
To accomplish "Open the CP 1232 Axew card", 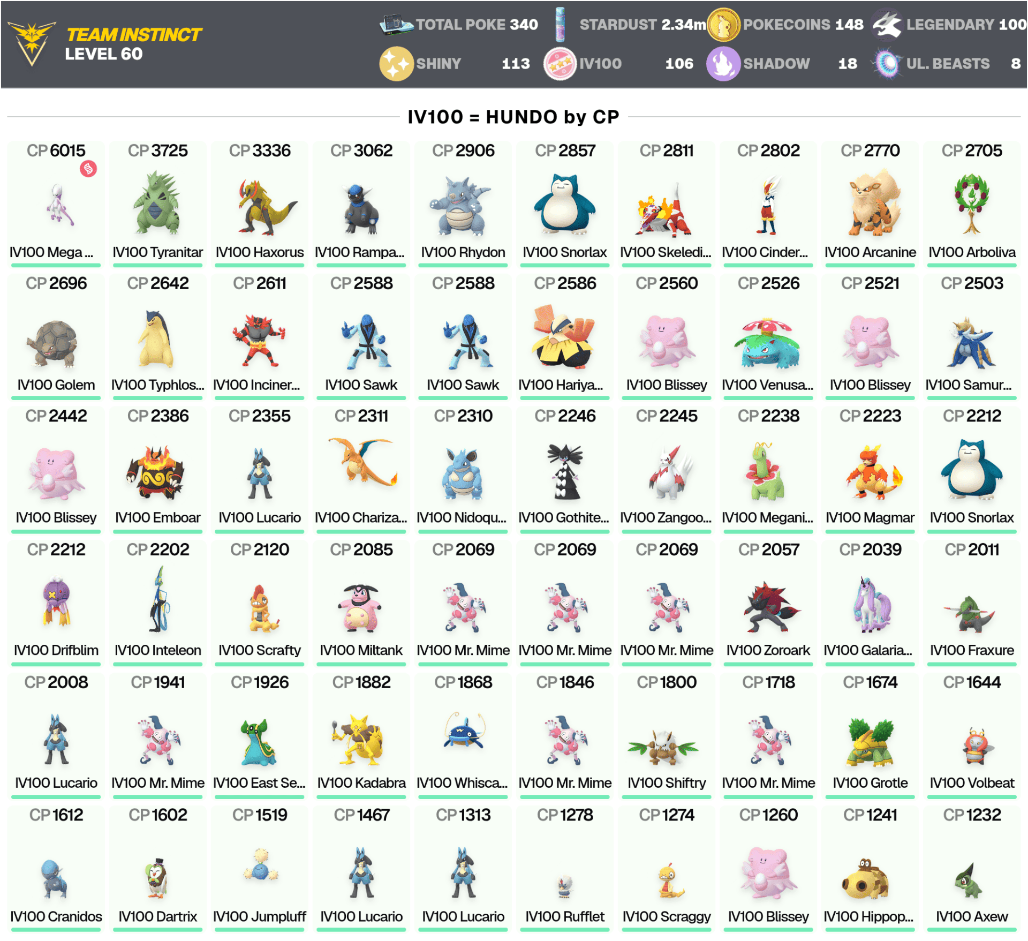I will [972, 868].
